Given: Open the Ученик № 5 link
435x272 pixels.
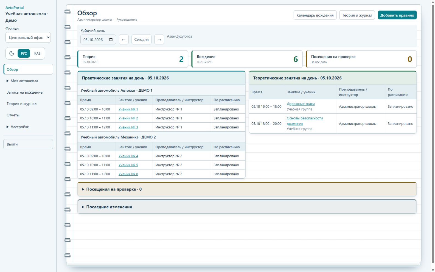Looking at the screenshot, I should (x=128, y=165).
